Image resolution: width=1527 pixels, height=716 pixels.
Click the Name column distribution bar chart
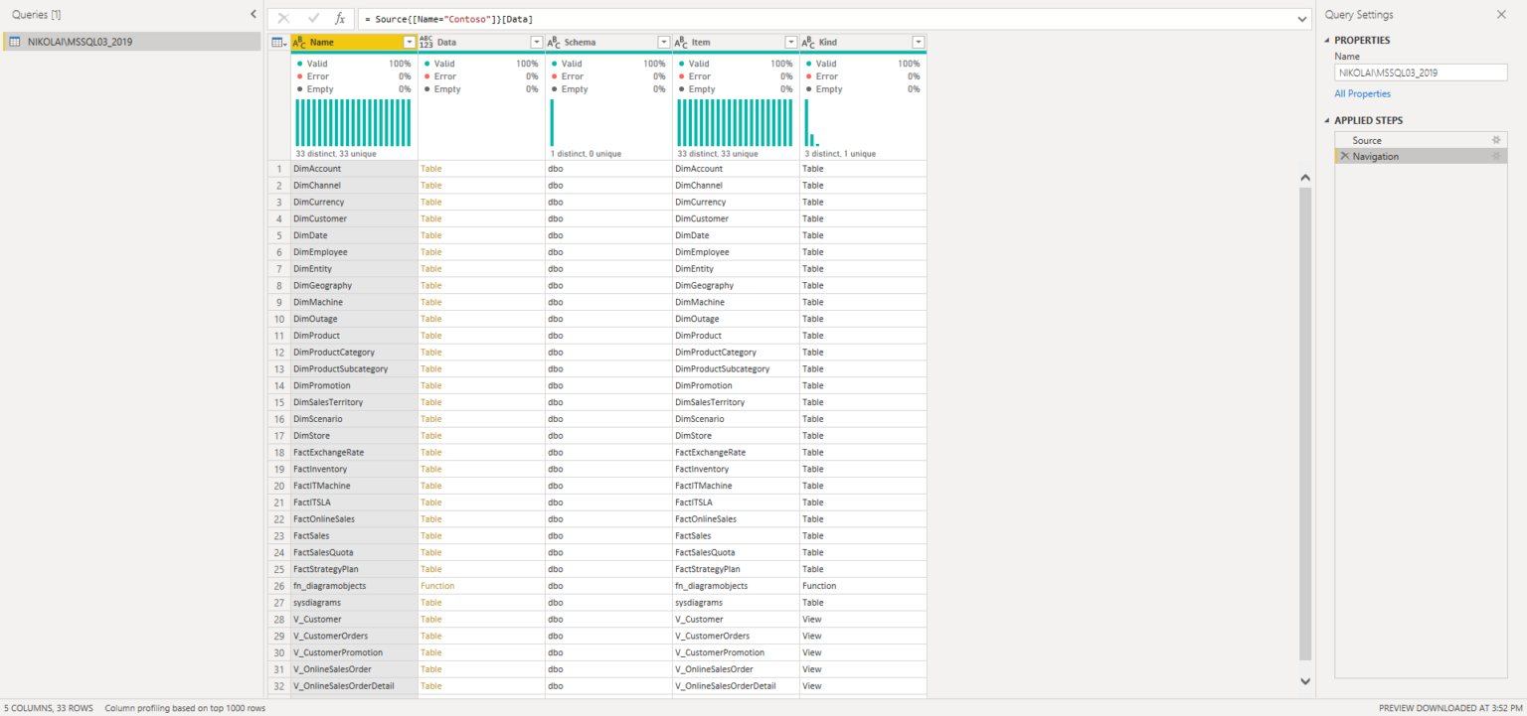tap(354, 122)
